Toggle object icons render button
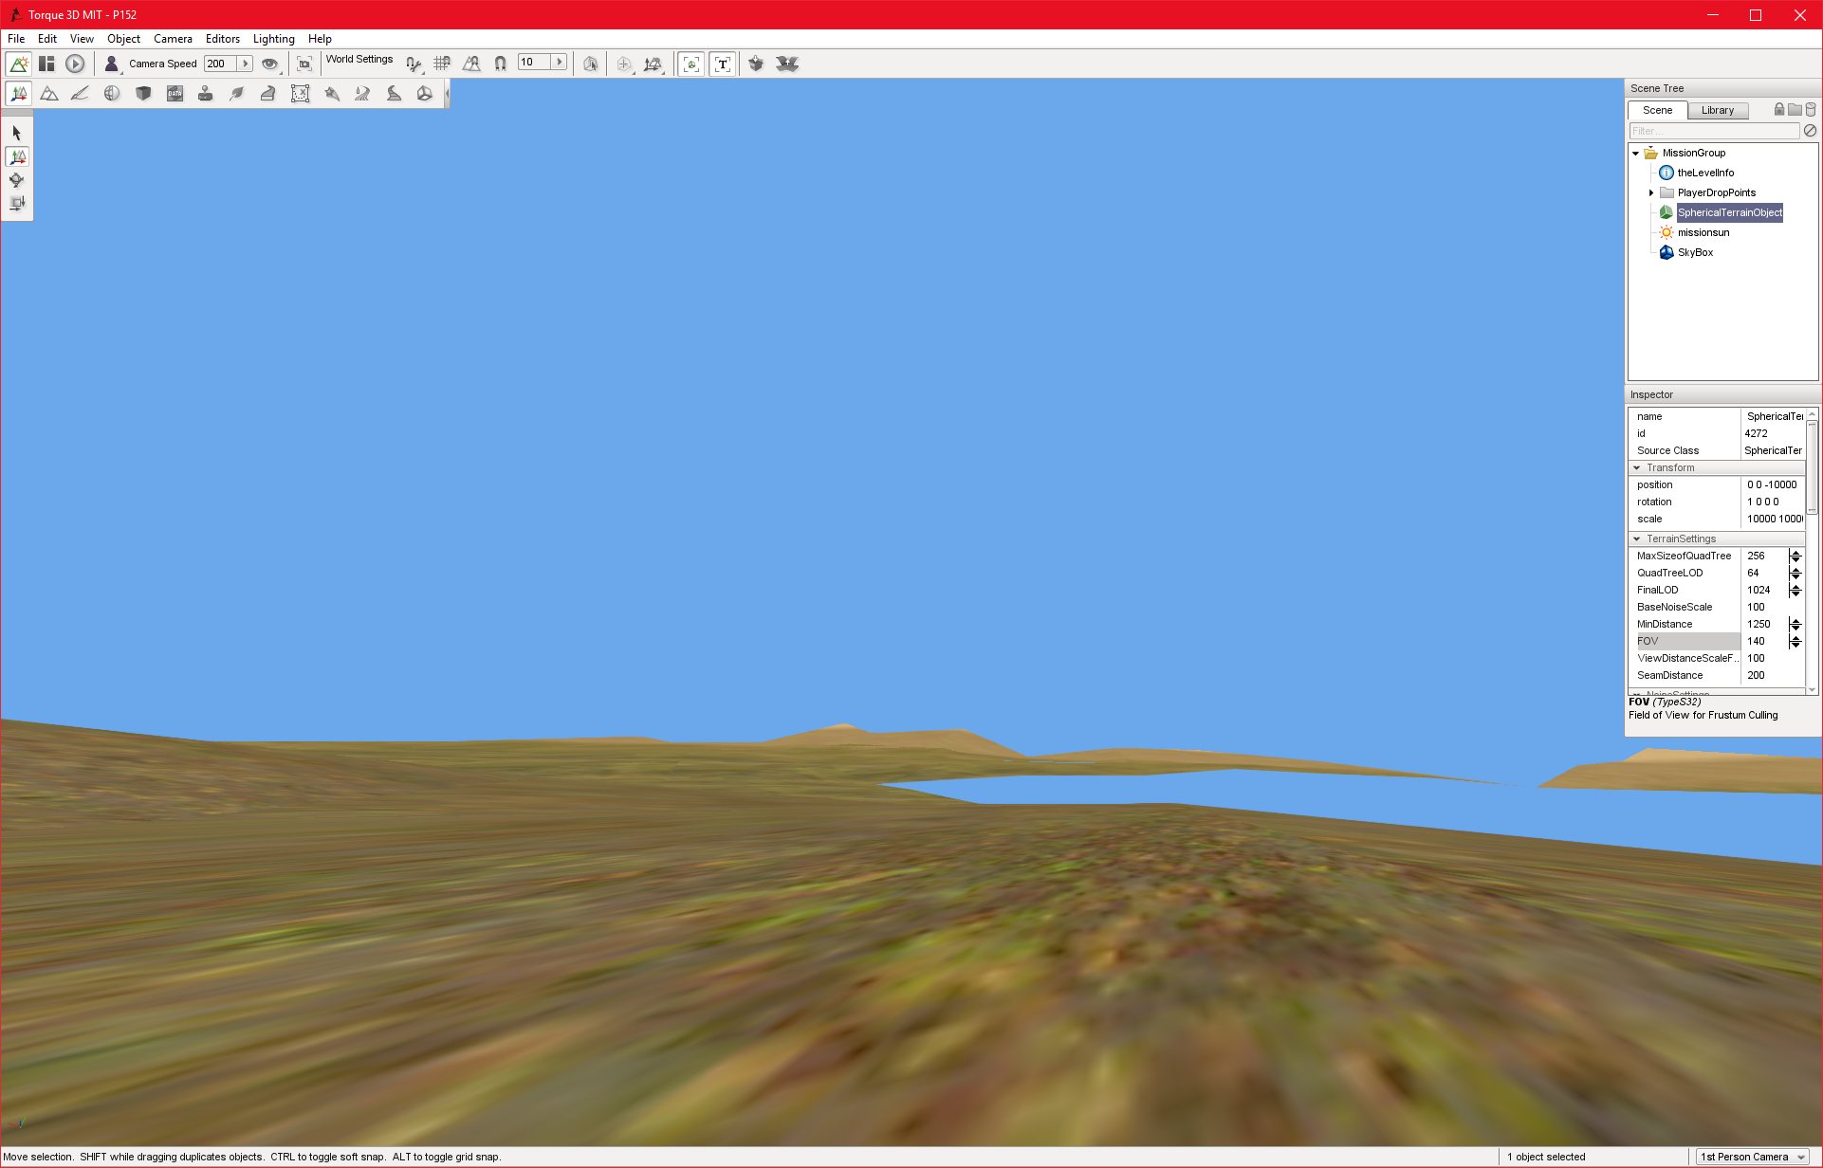 coord(691,64)
